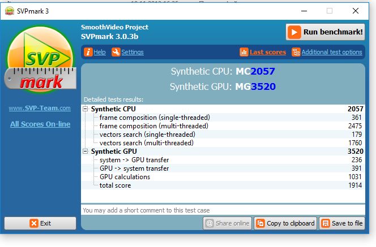Click Copy to clipboard label
Screen dimensions: 376x247
click(290, 223)
